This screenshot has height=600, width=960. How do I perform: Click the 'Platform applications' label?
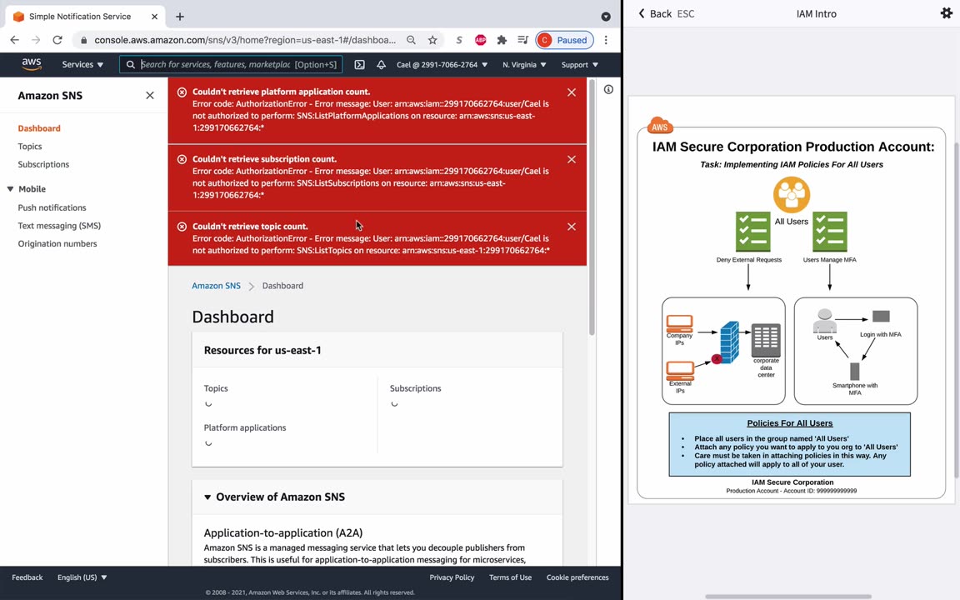tap(245, 427)
